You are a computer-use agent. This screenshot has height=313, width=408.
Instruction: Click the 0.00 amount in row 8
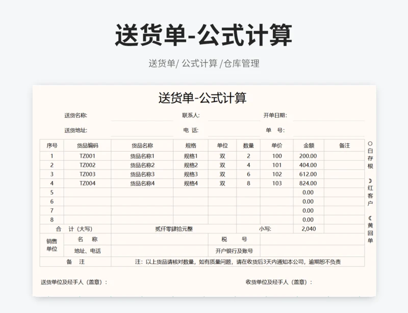(309, 220)
